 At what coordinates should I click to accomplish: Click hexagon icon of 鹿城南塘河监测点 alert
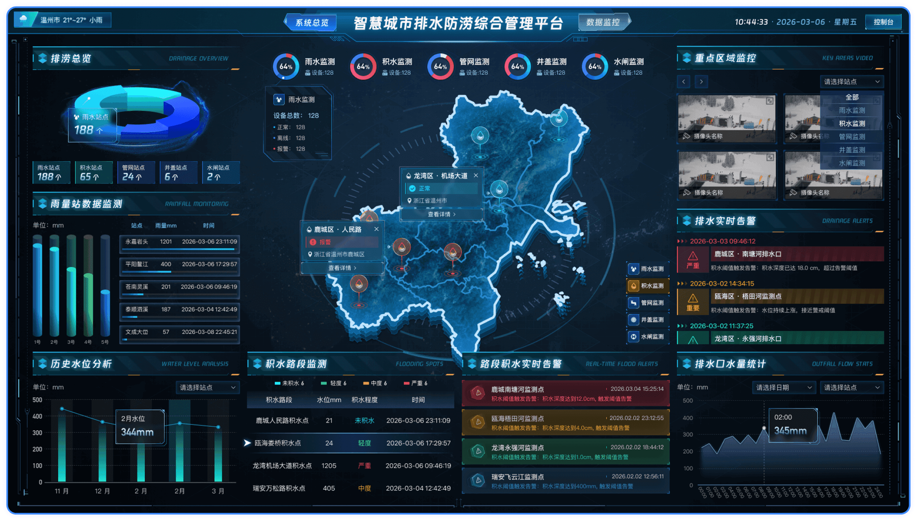(x=478, y=393)
